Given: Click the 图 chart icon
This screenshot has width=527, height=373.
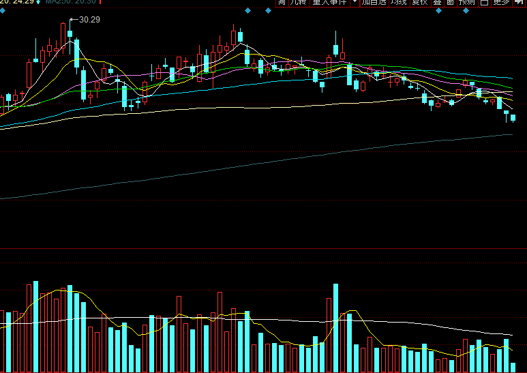Looking at the screenshot, I should (x=450, y=3).
